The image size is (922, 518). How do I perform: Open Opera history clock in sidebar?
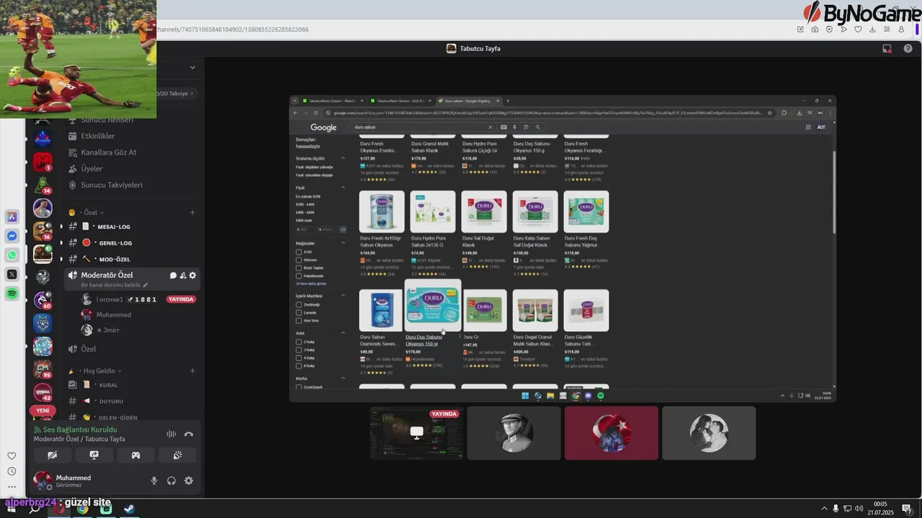pos(12,471)
